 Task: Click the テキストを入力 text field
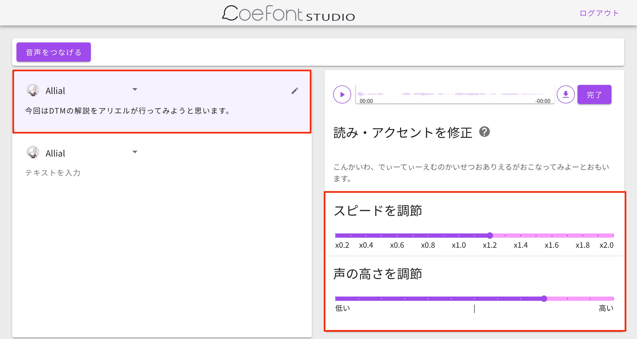point(53,173)
